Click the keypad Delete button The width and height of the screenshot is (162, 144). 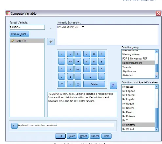click(x=94, y=84)
